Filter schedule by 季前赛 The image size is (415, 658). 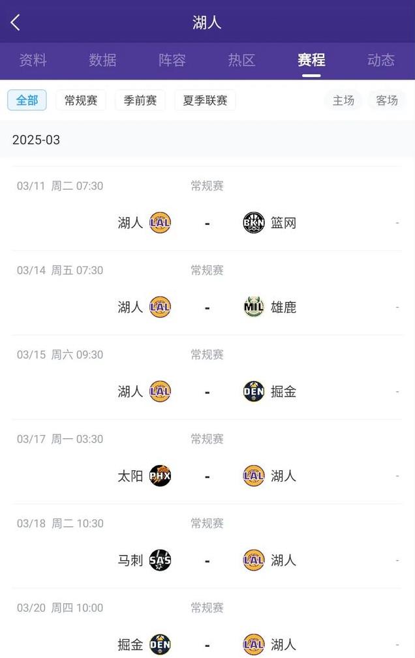tap(140, 100)
